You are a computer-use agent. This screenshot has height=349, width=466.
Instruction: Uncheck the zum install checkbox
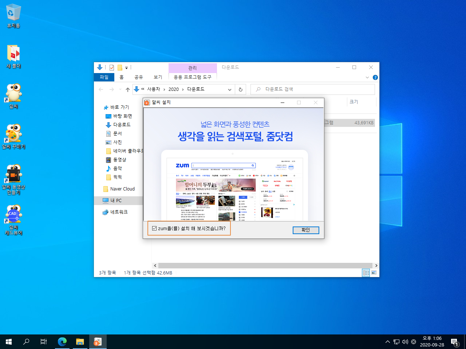[154, 228]
